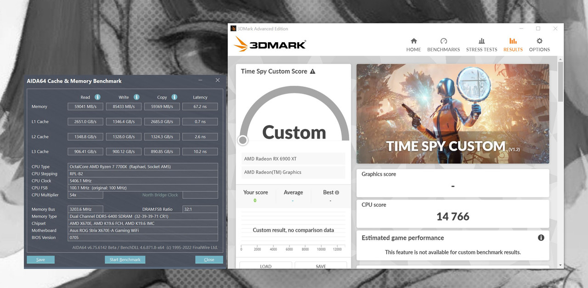
Task: Click the LOAD button in 3DMark
Action: (x=266, y=266)
